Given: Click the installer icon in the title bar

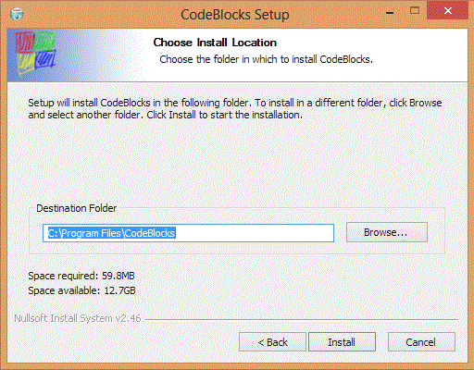Looking at the screenshot, I should (x=17, y=14).
